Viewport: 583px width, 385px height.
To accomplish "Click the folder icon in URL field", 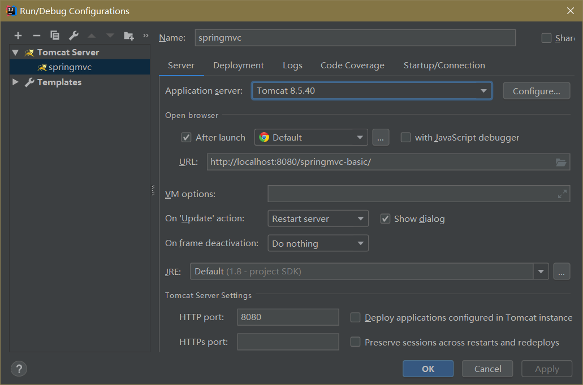I will (x=560, y=162).
